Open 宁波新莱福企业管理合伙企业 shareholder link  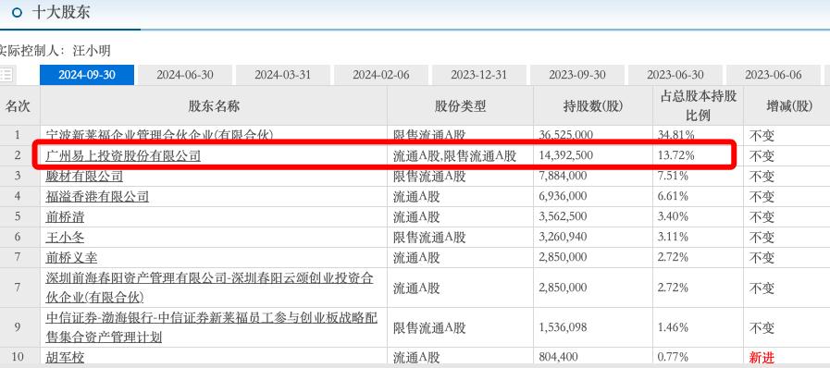pos(159,135)
